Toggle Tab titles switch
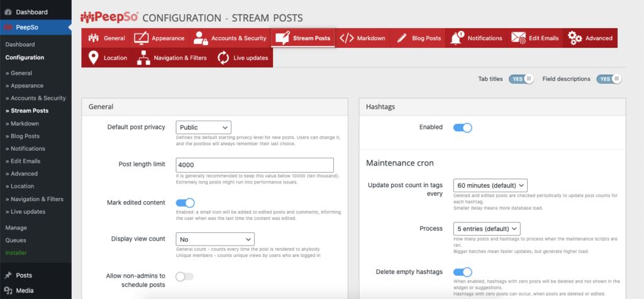 pyautogui.click(x=521, y=79)
